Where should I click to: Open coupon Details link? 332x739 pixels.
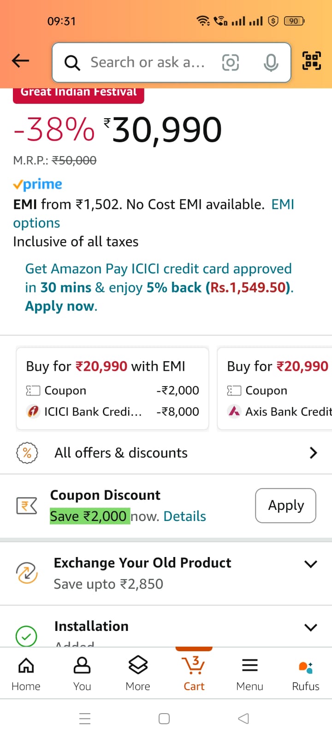click(x=184, y=516)
